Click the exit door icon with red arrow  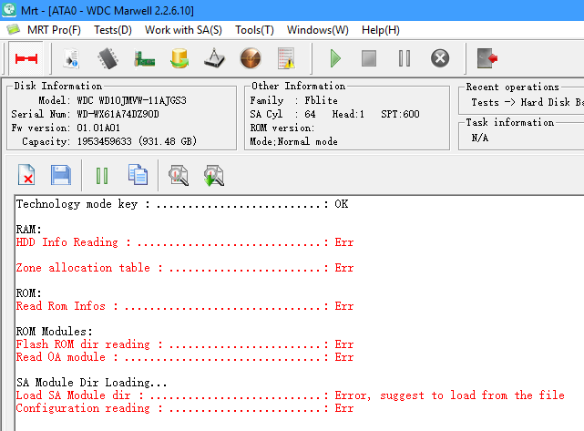click(x=487, y=58)
